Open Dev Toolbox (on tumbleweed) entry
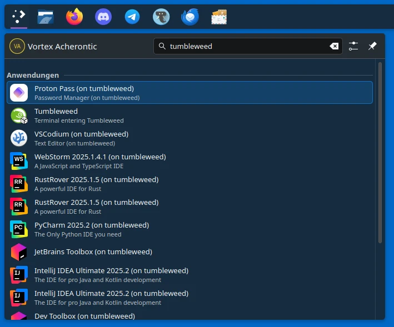The height and width of the screenshot is (327, 394). pos(189,315)
